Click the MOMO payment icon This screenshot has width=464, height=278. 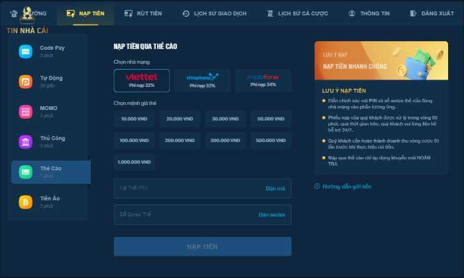(x=25, y=112)
